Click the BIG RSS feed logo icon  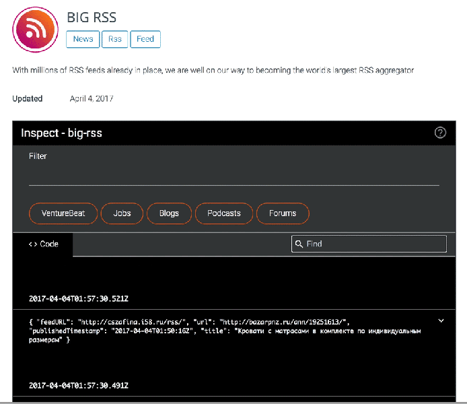tap(36, 30)
